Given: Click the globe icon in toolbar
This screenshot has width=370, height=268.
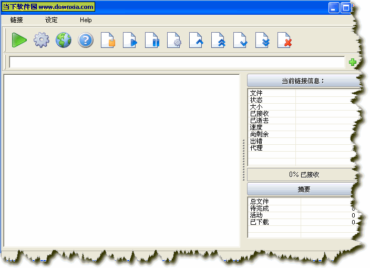Looking at the screenshot, I should 64,40.
